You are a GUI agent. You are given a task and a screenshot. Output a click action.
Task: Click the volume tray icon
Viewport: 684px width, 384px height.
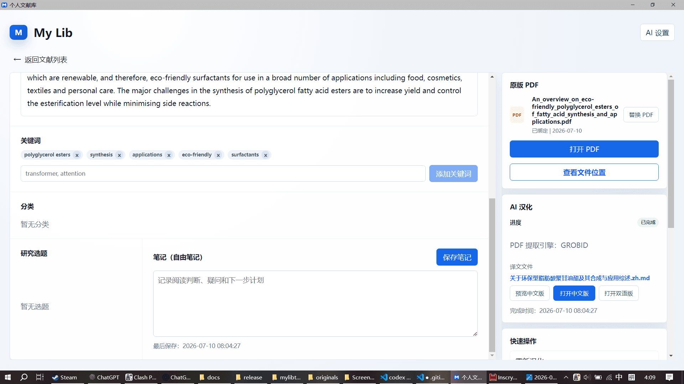587,377
